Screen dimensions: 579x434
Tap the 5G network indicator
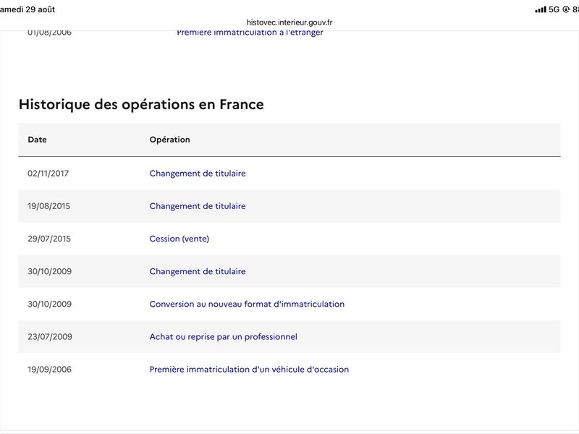click(x=554, y=9)
